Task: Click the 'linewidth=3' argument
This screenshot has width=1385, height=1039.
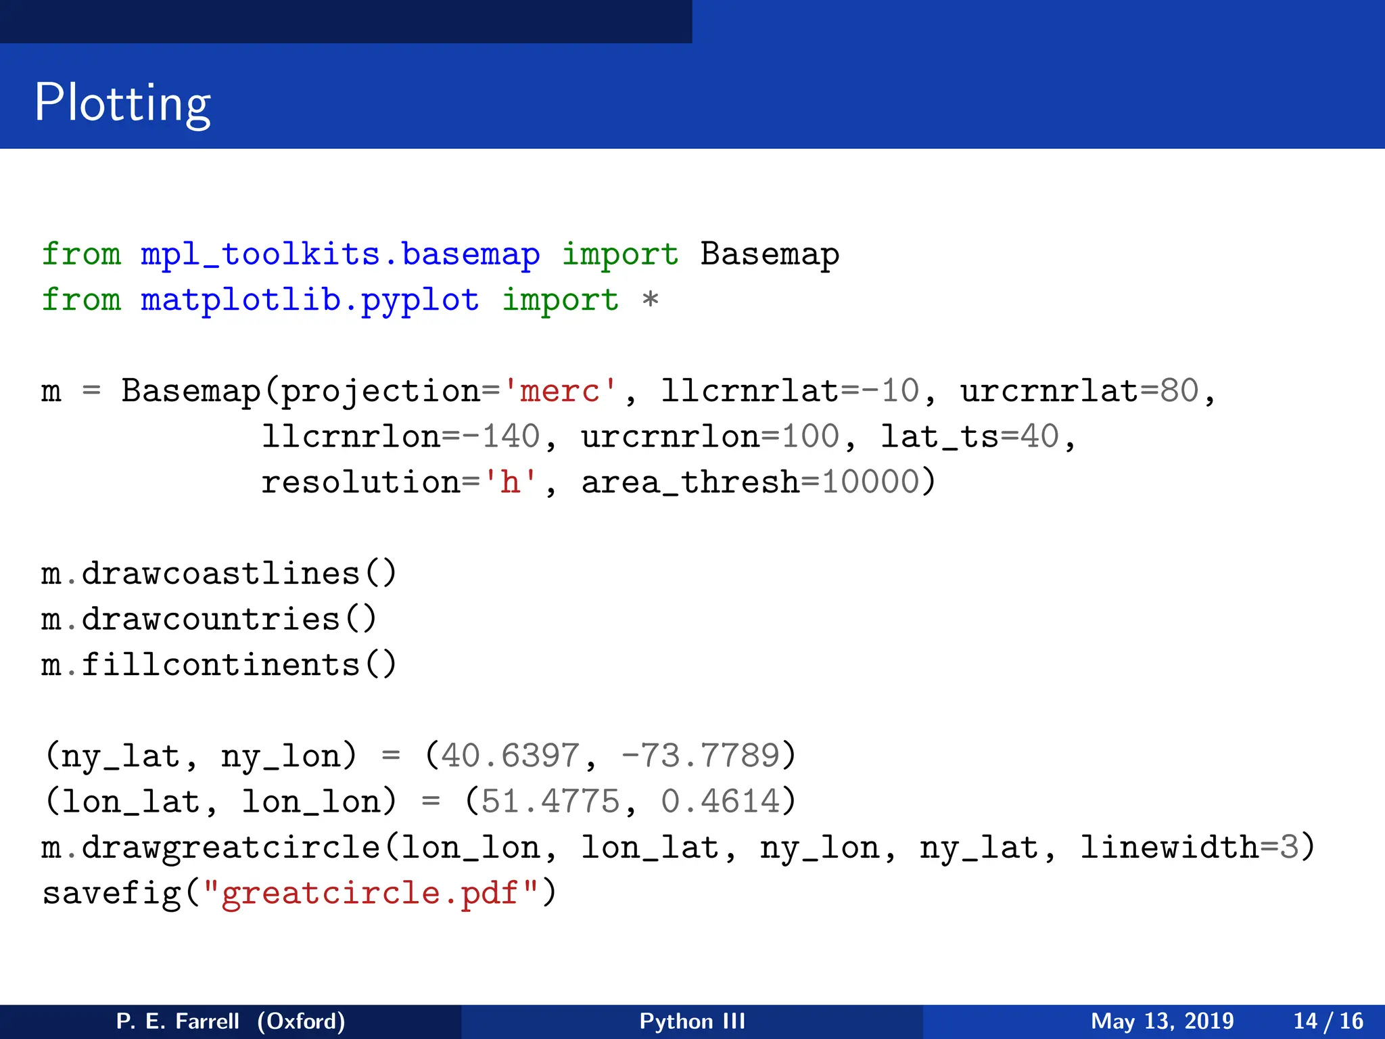Action: pos(1189,848)
